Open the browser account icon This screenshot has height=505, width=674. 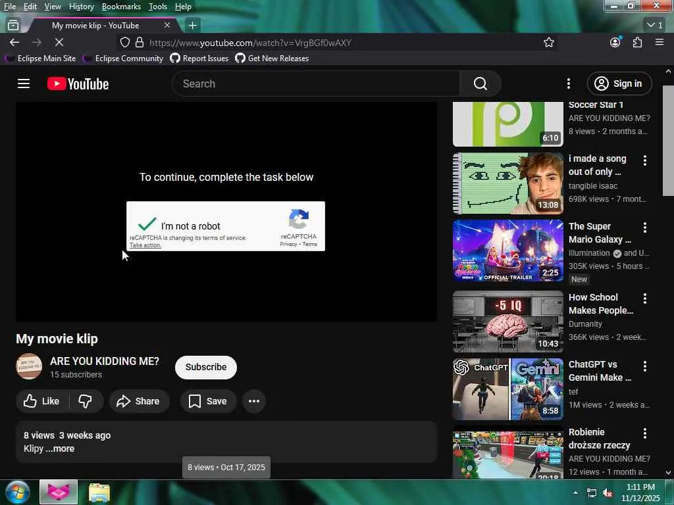pyautogui.click(x=615, y=42)
